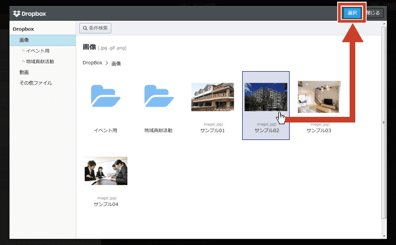Image resolution: width=396 pixels, height=245 pixels.
Task: Select その他ファイル in the sidebar
Action: (x=36, y=83)
